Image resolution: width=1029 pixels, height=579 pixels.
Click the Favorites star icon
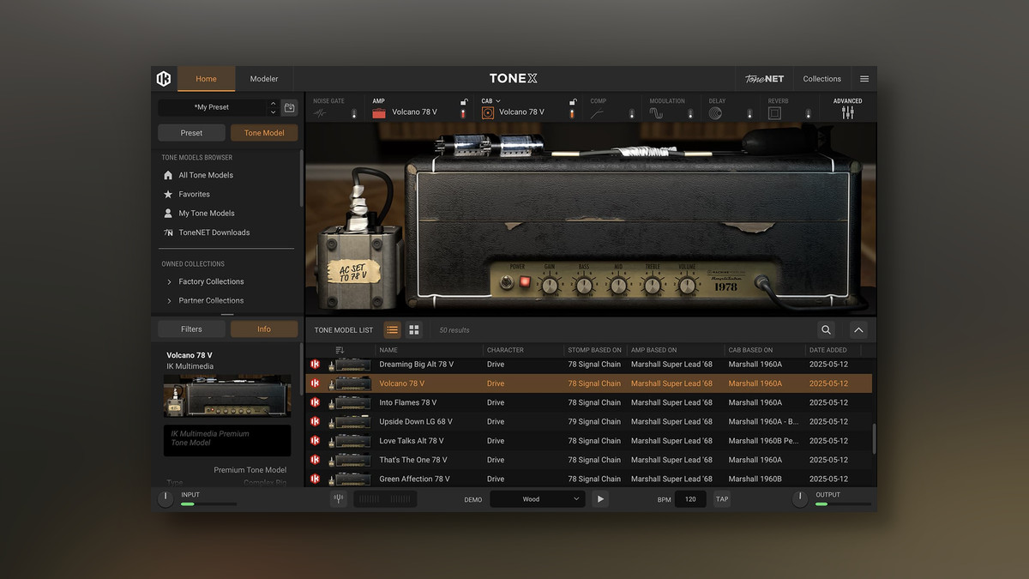coord(168,194)
